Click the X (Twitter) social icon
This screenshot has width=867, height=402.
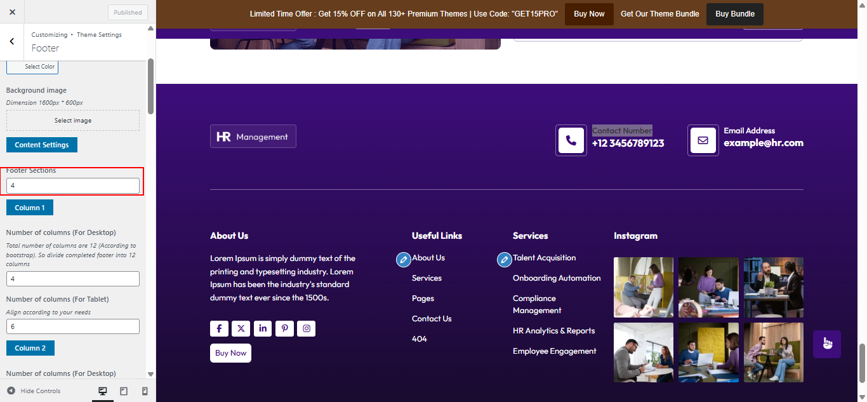(x=241, y=328)
